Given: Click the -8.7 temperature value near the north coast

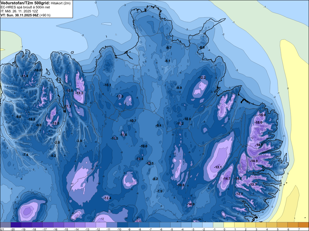Looking at the screenshot, I should pos(169,48).
